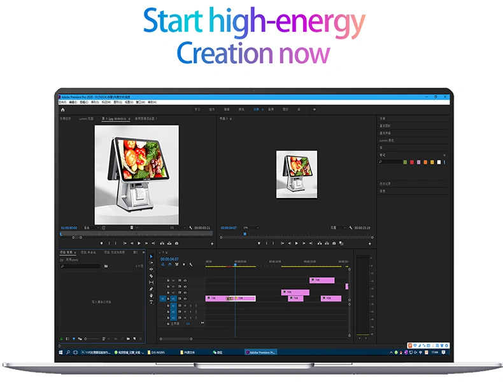This screenshot has width=503, height=384.
Task: Open Source monitor playback resolution dropdown
Action: click(178, 228)
